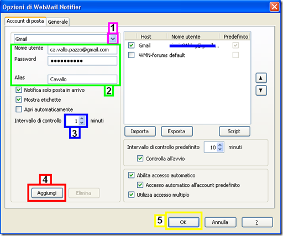Confirm settings with the OK button
This screenshot has height=236, width=283.
tap(184, 222)
